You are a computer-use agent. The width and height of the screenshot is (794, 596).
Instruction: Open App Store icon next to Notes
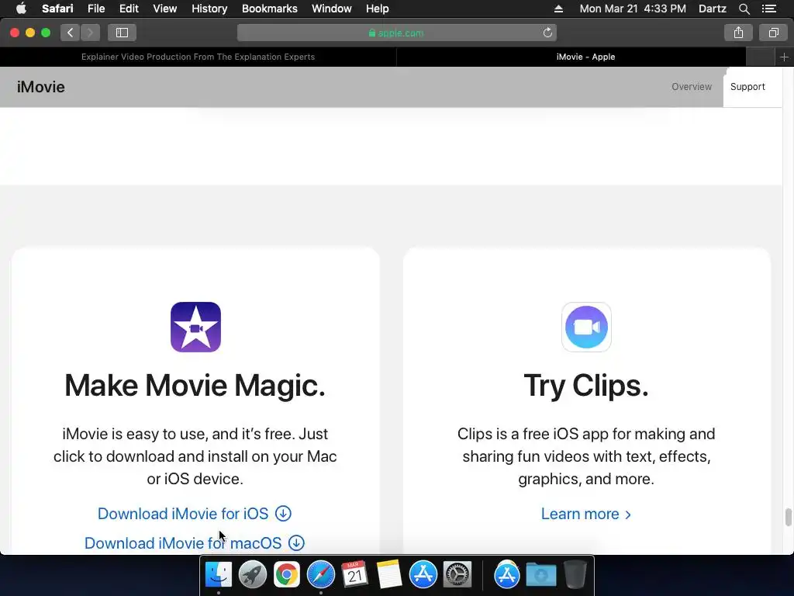click(423, 575)
